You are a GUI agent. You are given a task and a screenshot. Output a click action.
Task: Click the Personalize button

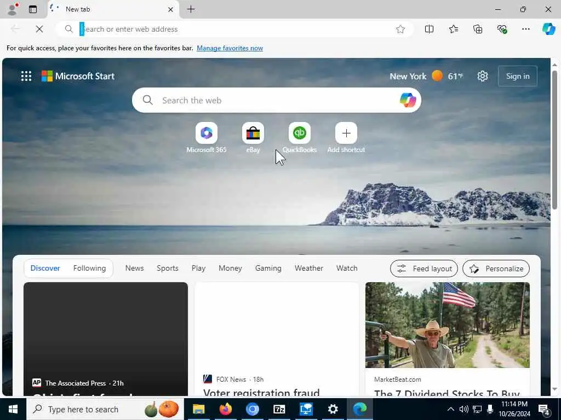(x=496, y=269)
